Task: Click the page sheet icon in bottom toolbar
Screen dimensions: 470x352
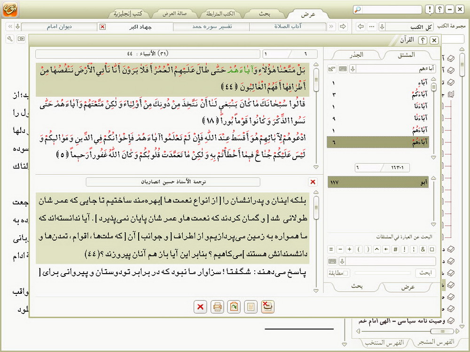Action: click(251, 307)
